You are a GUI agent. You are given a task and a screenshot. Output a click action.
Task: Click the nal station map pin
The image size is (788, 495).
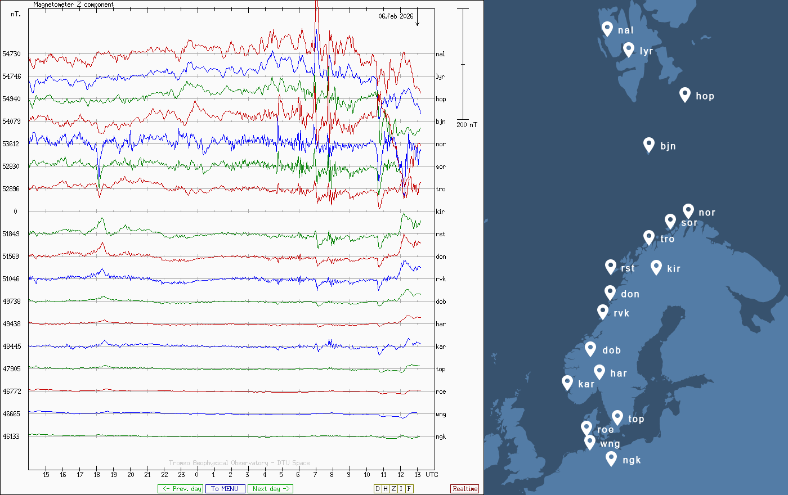coord(607,29)
